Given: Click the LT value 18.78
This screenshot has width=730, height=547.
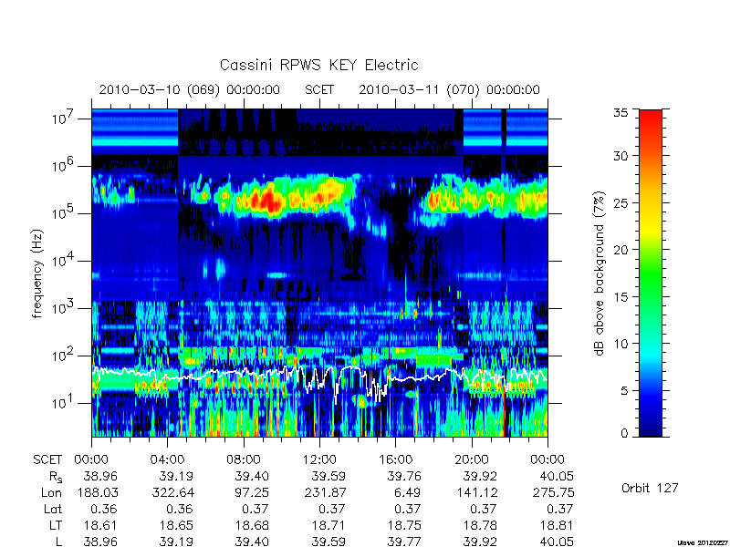Looking at the screenshot, I should pyautogui.click(x=480, y=525).
